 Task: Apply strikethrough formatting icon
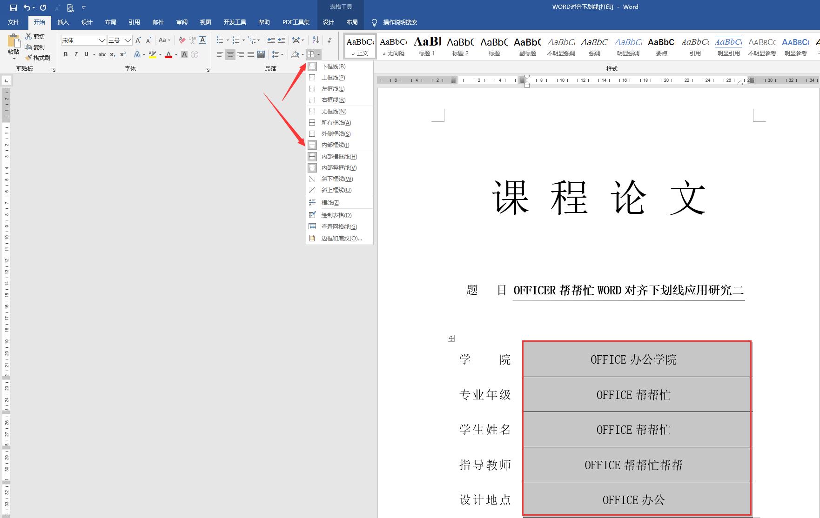coord(102,54)
